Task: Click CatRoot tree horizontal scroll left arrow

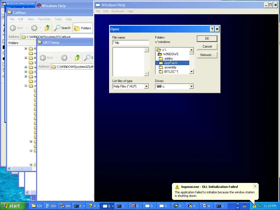Action: [x=9, y=168]
